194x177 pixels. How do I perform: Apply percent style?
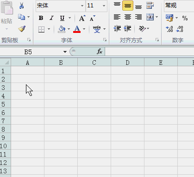pos(185,18)
